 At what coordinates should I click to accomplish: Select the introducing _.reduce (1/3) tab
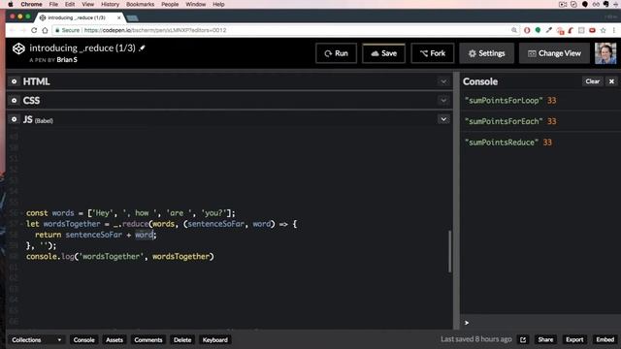pyautogui.click(x=78, y=17)
